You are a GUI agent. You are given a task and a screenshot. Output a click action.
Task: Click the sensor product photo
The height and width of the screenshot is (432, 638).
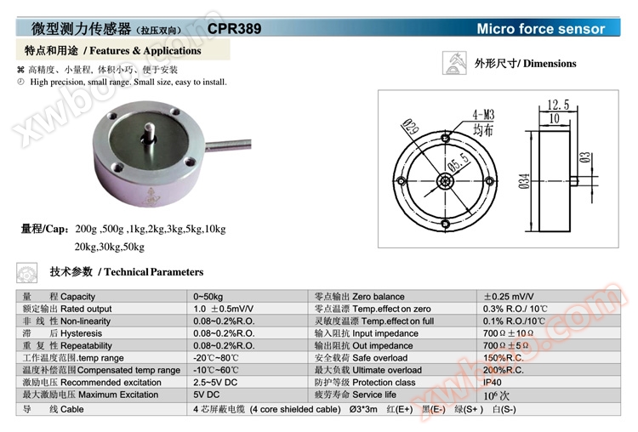pos(171,154)
